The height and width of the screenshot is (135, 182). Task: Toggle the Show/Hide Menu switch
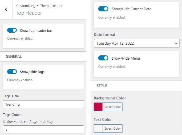103,58
